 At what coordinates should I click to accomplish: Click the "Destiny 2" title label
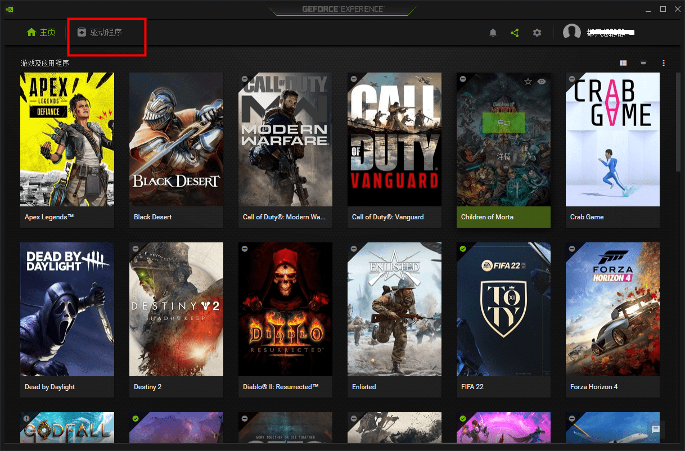(x=147, y=387)
